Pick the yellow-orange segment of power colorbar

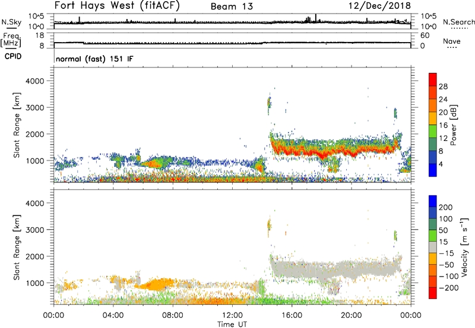tap(433, 118)
